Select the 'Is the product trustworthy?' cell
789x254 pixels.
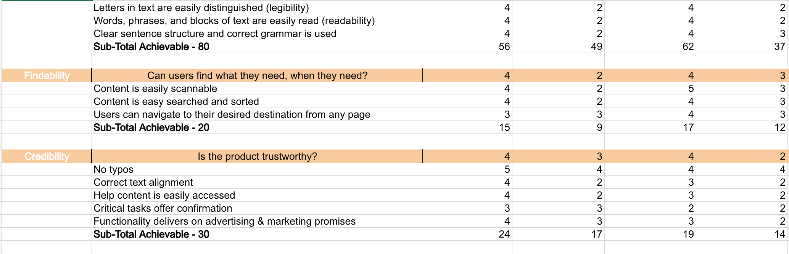(257, 156)
